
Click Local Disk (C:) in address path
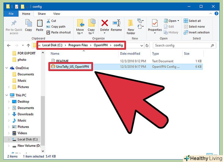point(52,45)
